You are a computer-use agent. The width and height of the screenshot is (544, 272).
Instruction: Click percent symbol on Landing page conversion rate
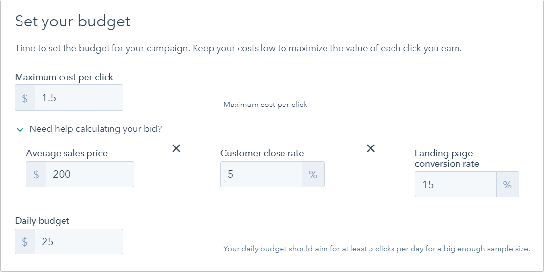point(507,184)
